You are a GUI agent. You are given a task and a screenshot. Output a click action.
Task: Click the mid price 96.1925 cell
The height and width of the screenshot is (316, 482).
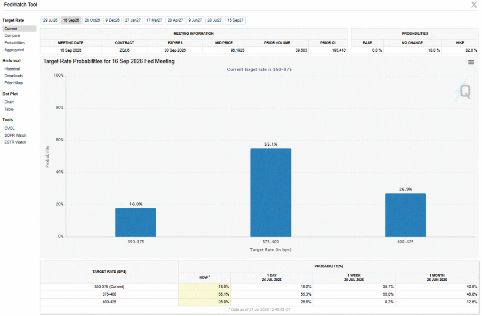(x=224, y=50)
